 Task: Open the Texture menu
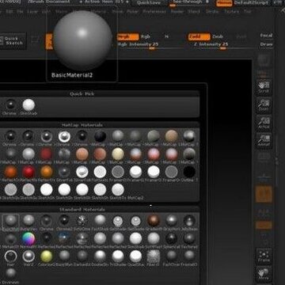pyautogui.click(x=231, y=12)
